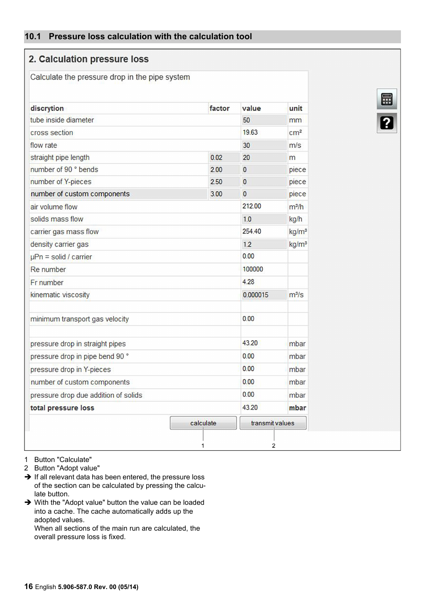Click the 'kinematic viscosity' row label
Image resolution: width=425 pixels, height=602 pixels.
(x=60, y=295)
